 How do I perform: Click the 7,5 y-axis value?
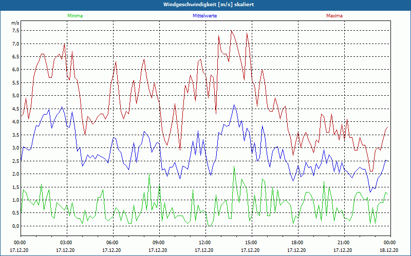(16, 31)
